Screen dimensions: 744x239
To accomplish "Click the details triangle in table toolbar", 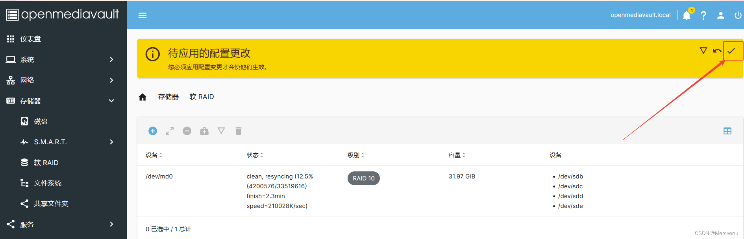I will point(221,131).
